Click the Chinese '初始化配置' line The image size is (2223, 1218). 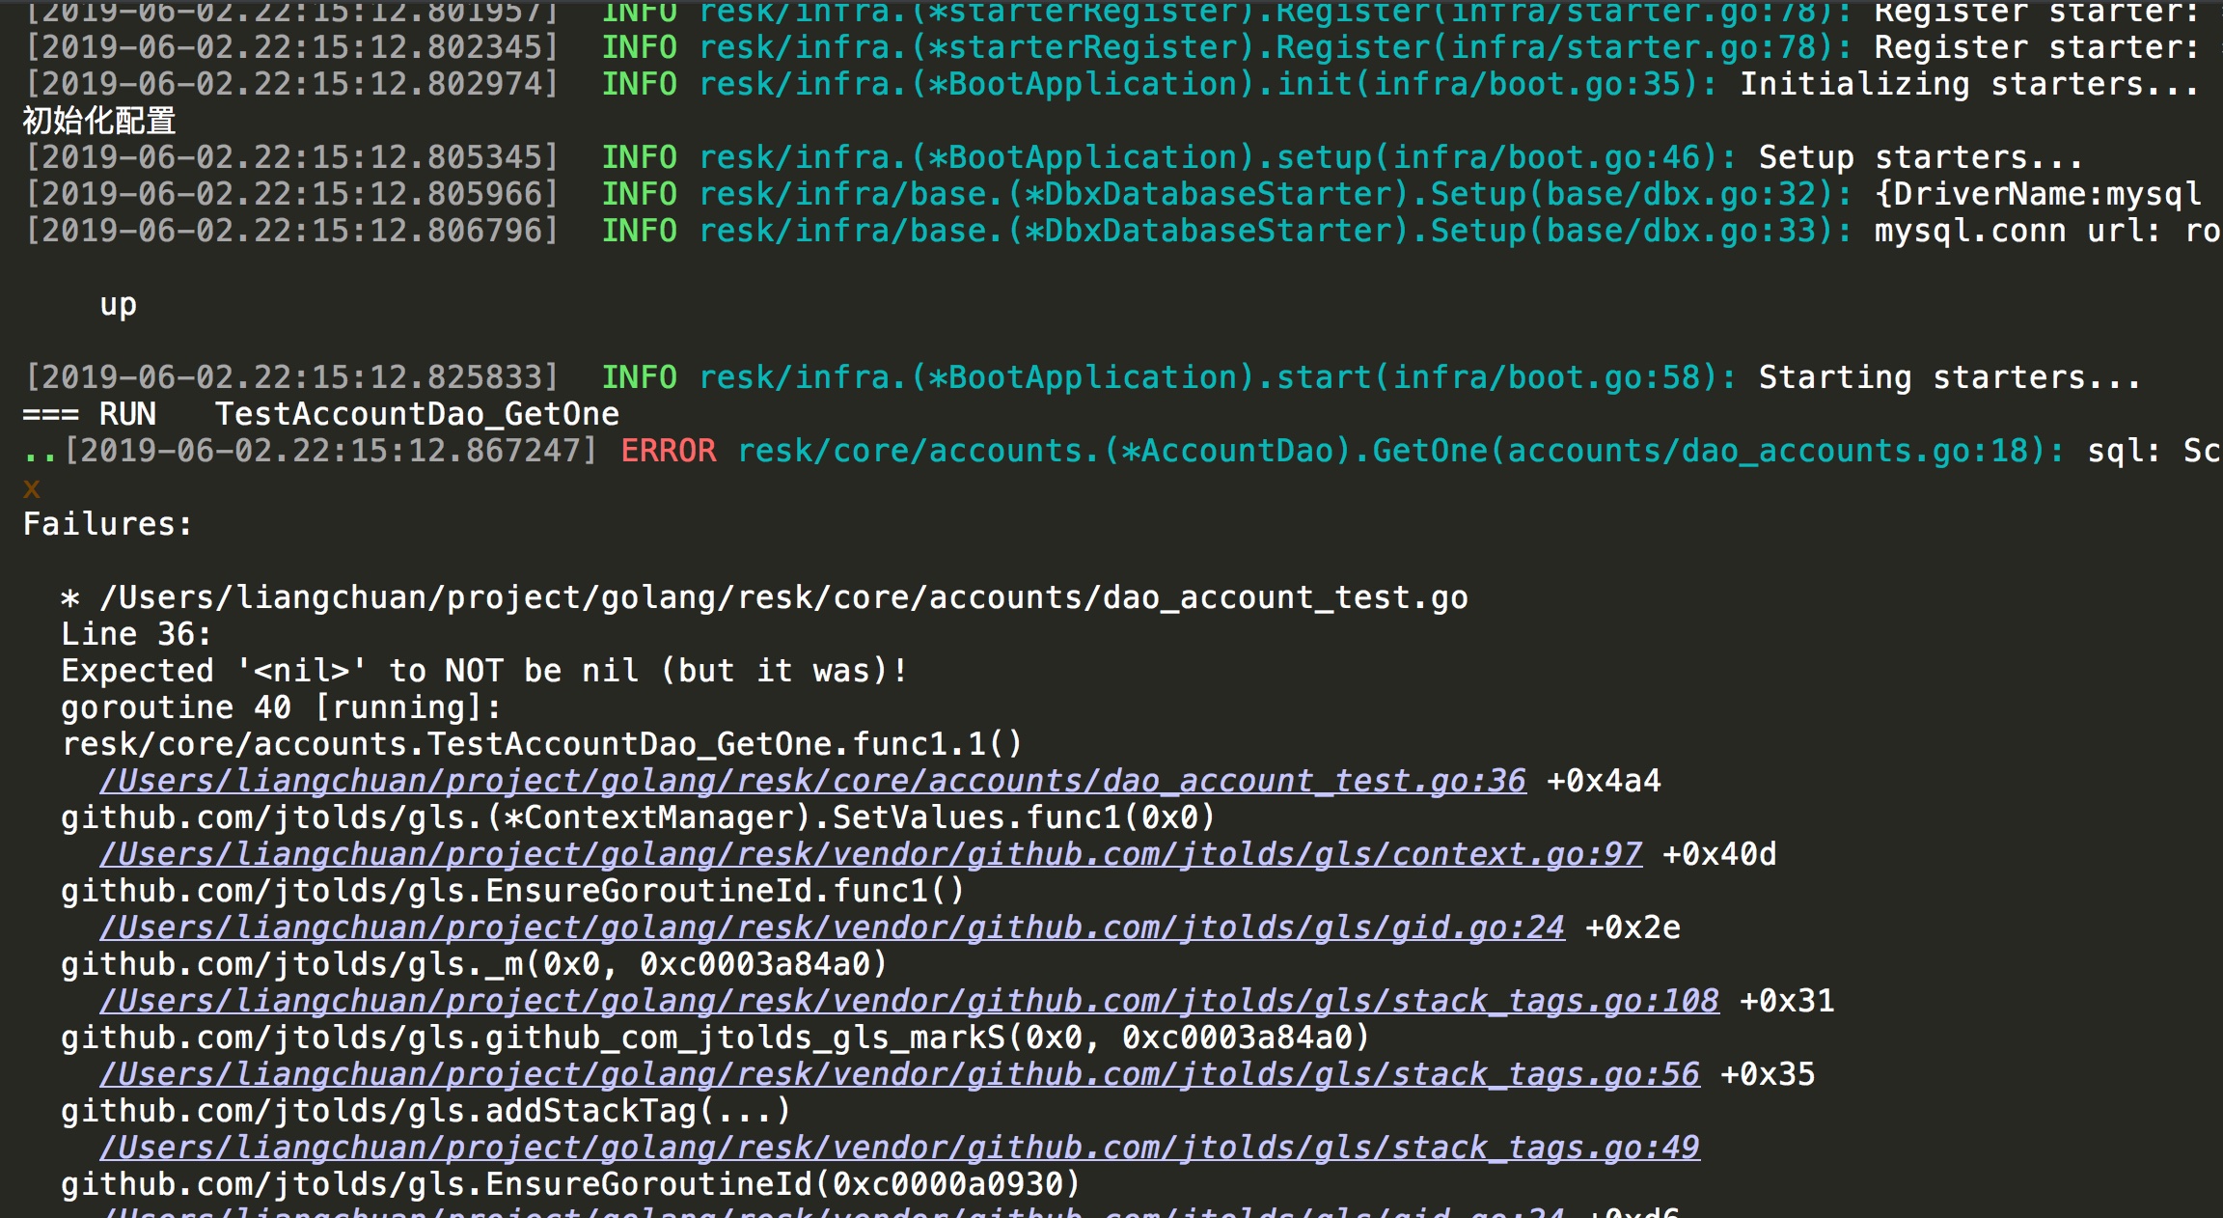[x=99, y=120]
